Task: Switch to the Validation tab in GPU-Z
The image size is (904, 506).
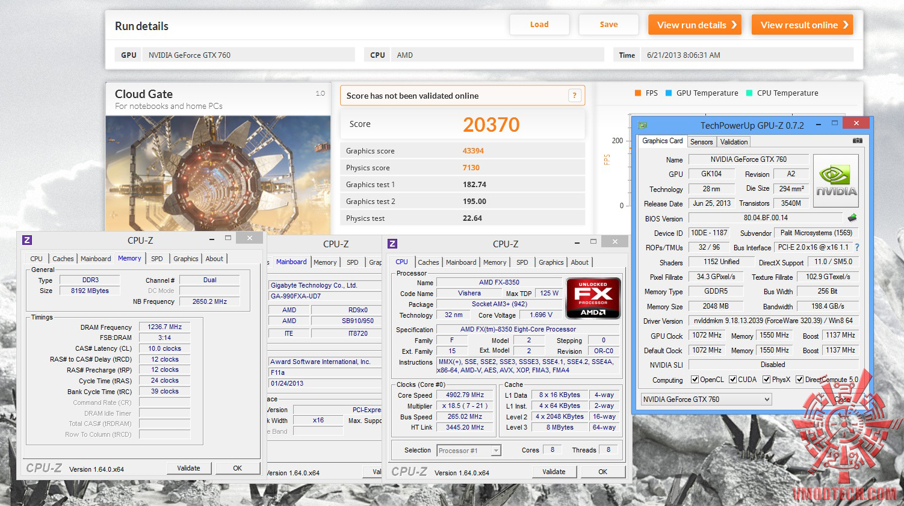Action: click(734, 142)
